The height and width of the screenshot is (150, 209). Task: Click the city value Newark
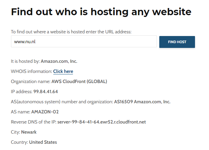point(29,132)
